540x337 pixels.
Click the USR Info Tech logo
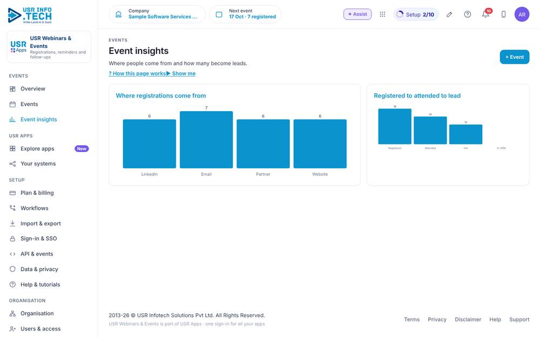(x=30, y=15)
